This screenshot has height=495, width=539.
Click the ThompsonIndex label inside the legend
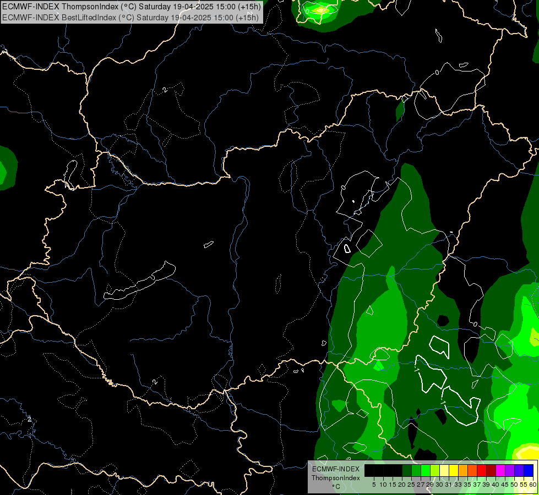pyautogui.click(x=335, y=478)
